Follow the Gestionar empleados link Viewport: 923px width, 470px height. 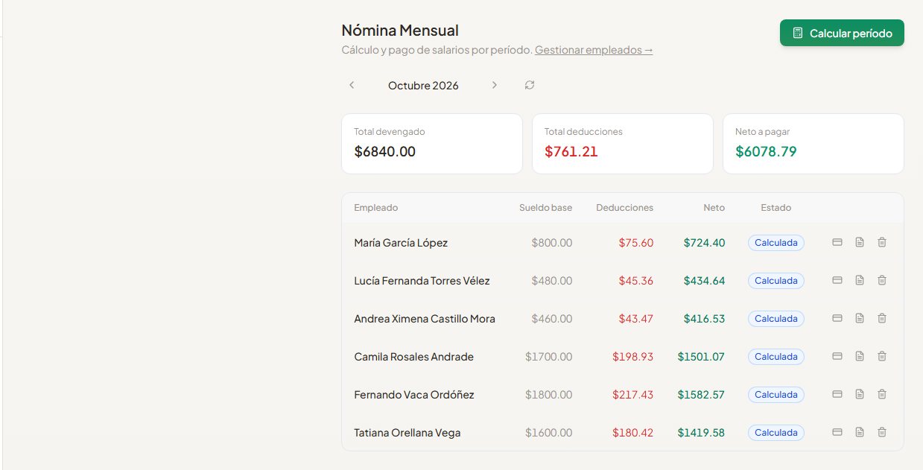pyautogui.click(x=594, y=50)
